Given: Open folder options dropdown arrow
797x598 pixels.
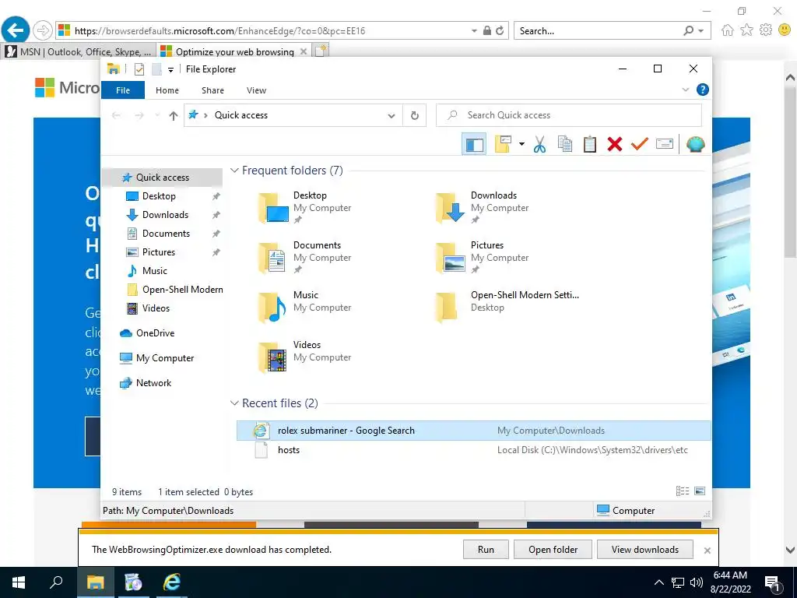Looking at the screenshot, I should coord(521,144).
